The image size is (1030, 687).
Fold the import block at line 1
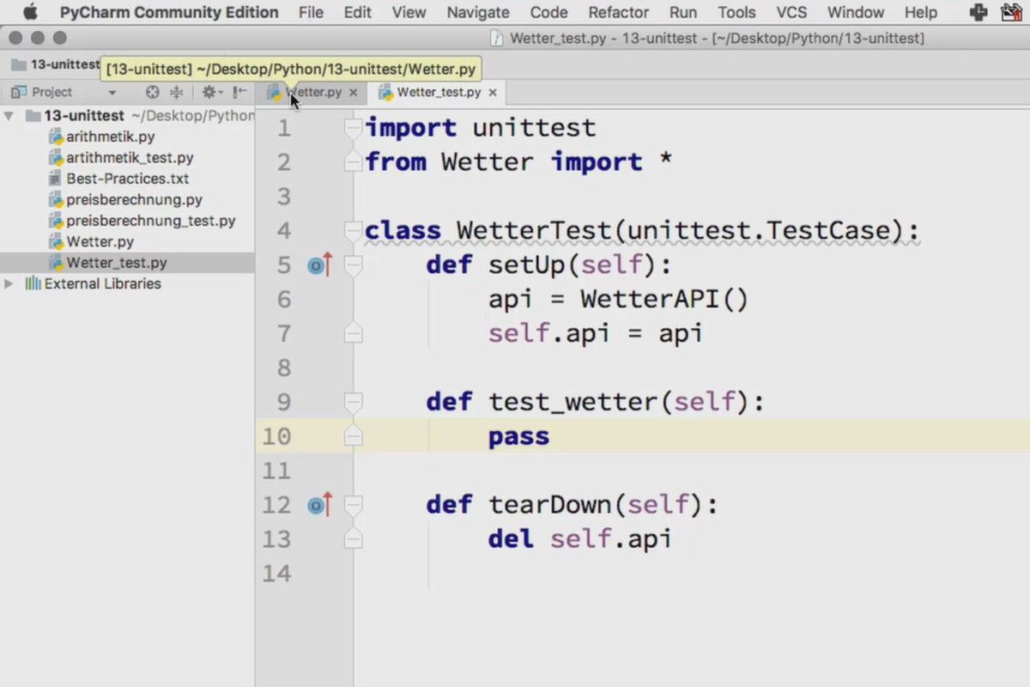coord(353,129)
